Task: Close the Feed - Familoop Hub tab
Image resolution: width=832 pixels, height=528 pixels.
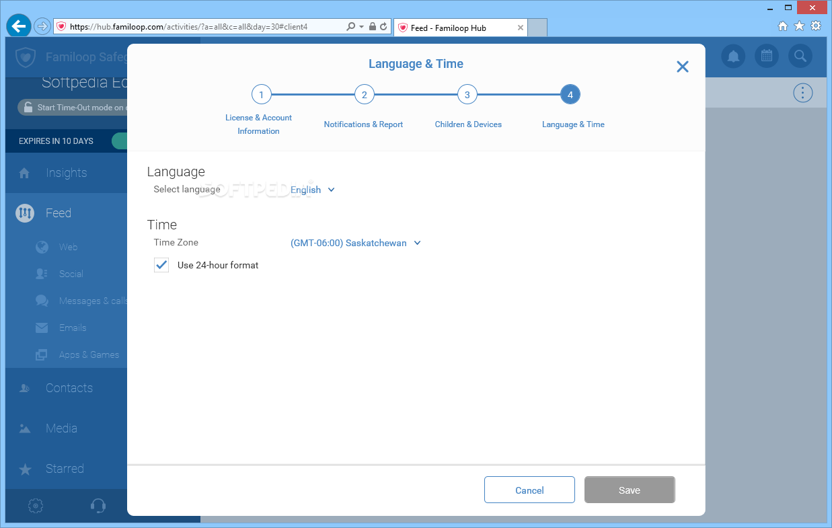Action: point(520,28)
